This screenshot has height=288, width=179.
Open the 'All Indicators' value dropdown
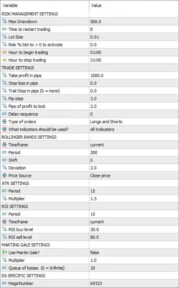(134, 129)
